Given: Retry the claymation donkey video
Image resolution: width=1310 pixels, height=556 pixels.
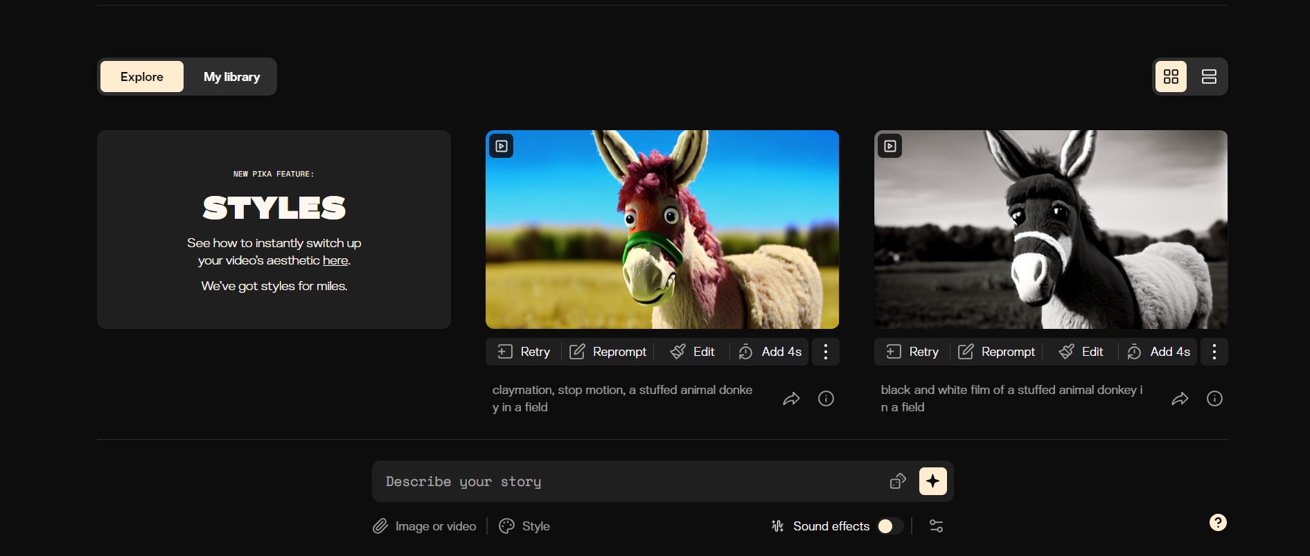Looking at the screenshot, I should (x=524, y=352).
